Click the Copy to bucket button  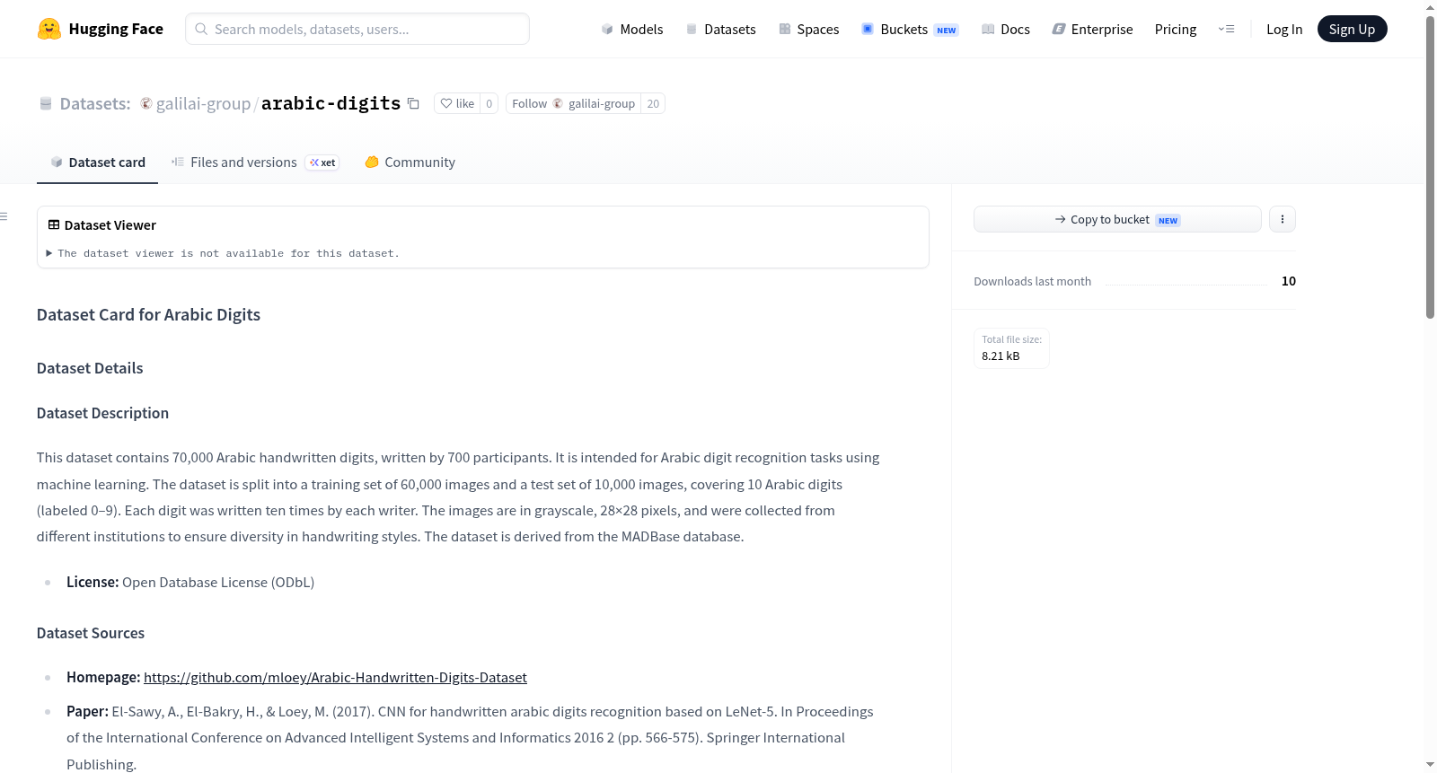click(x=1117, y=219)
